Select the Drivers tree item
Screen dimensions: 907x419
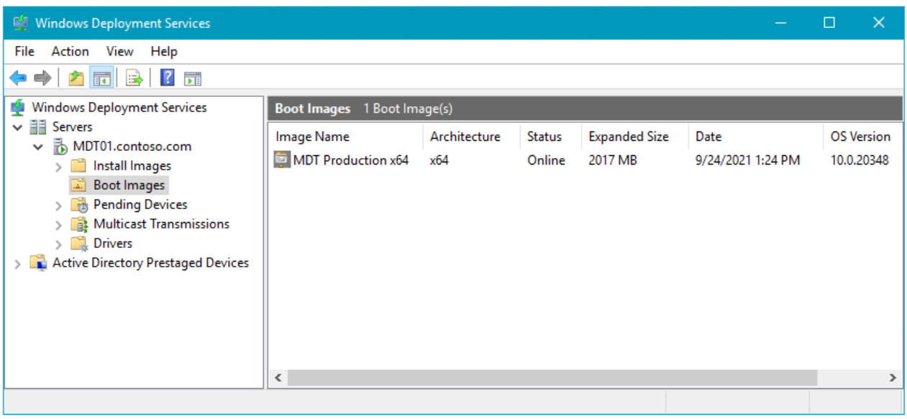tap(113, 244)
